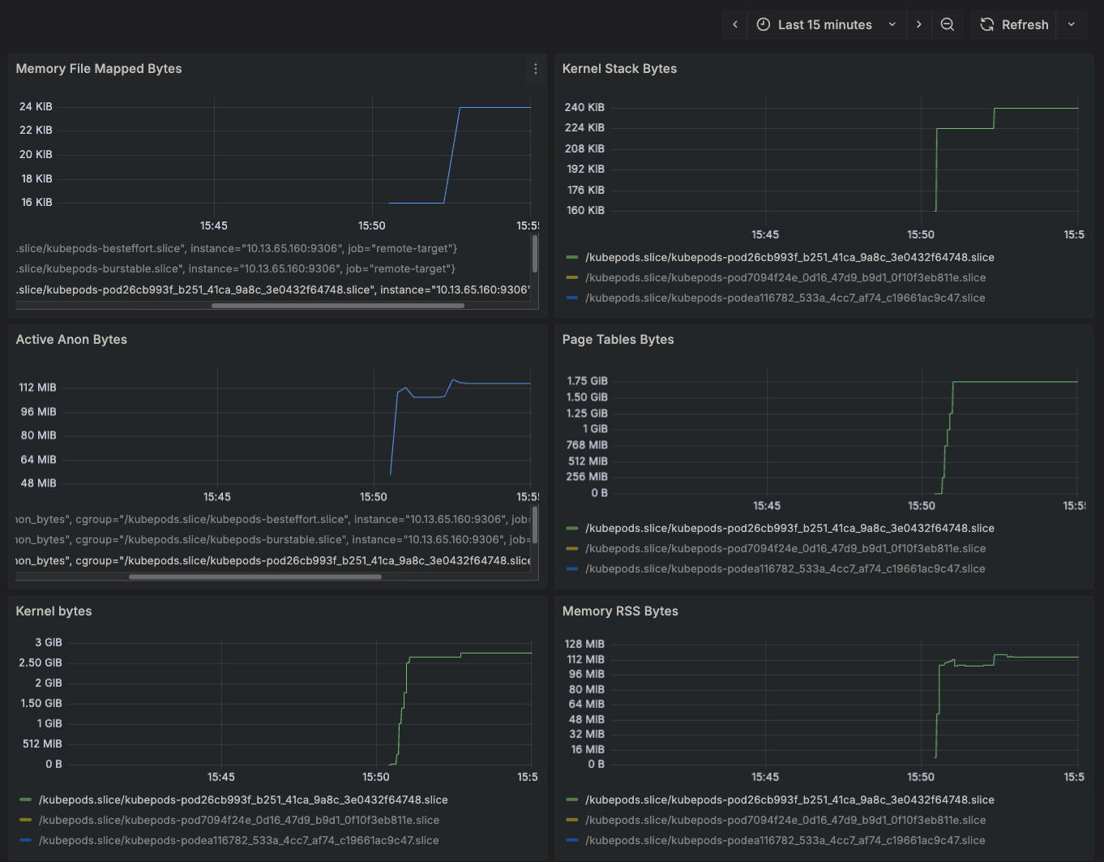Click horizontal scrollbar in Memory File Mapped legend
The height and width of the screenshot is (862, 1104).
[337, 306]
